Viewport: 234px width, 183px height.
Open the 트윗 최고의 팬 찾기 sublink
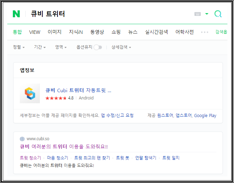(92, 158)
